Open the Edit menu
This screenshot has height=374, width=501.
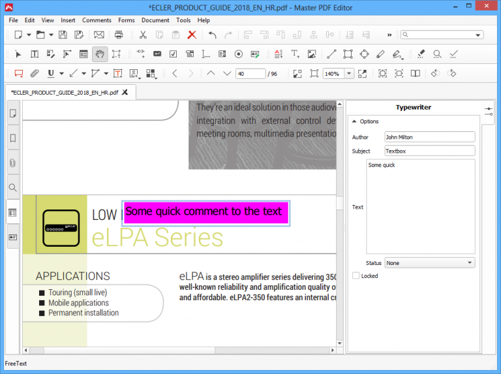[29, 20]
